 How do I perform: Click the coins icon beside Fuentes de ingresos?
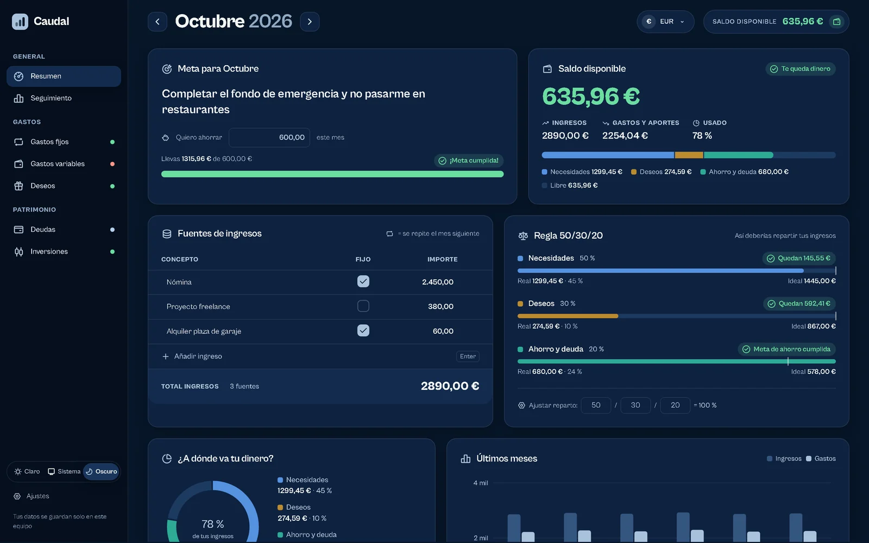click(x=167, y=234)
